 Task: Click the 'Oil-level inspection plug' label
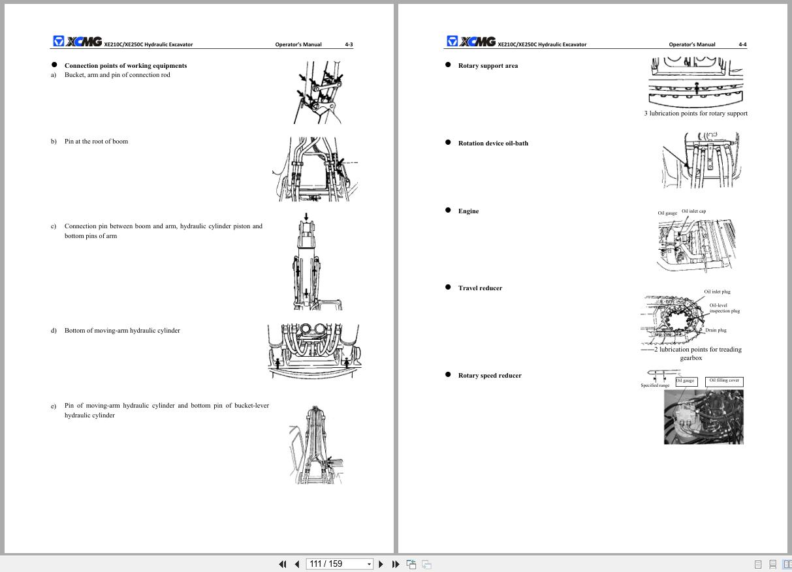point(724,309)
